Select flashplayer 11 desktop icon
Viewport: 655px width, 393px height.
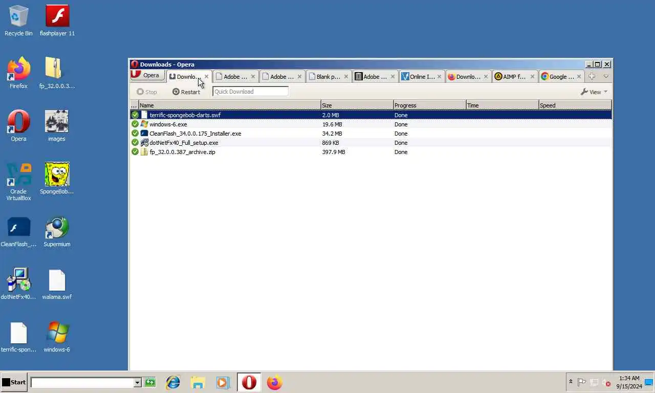pos(57,20)
